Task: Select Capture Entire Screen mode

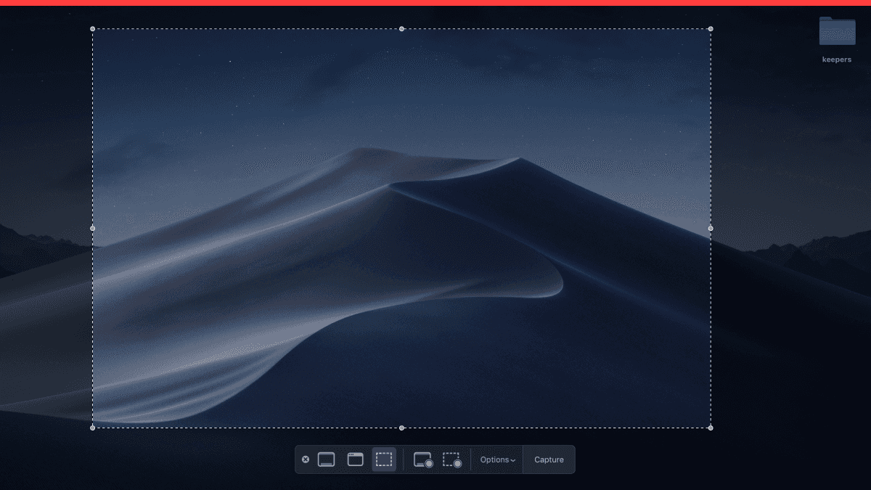Action: (327, 460)
